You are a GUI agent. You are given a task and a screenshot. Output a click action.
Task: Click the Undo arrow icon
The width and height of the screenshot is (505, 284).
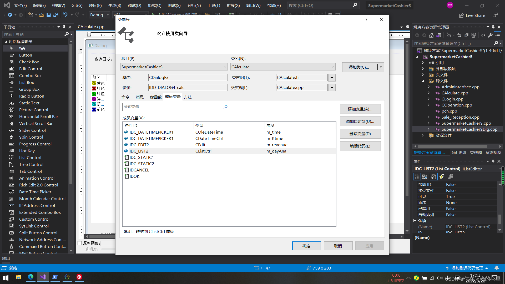[x=65, y=15]
